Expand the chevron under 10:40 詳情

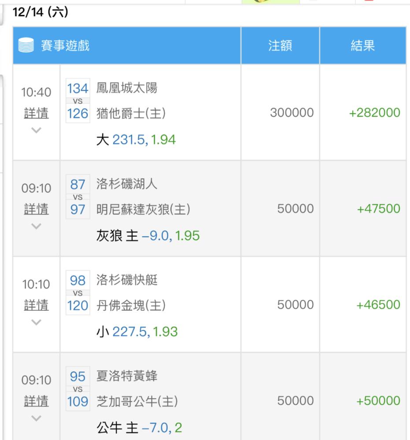point(36,130)
